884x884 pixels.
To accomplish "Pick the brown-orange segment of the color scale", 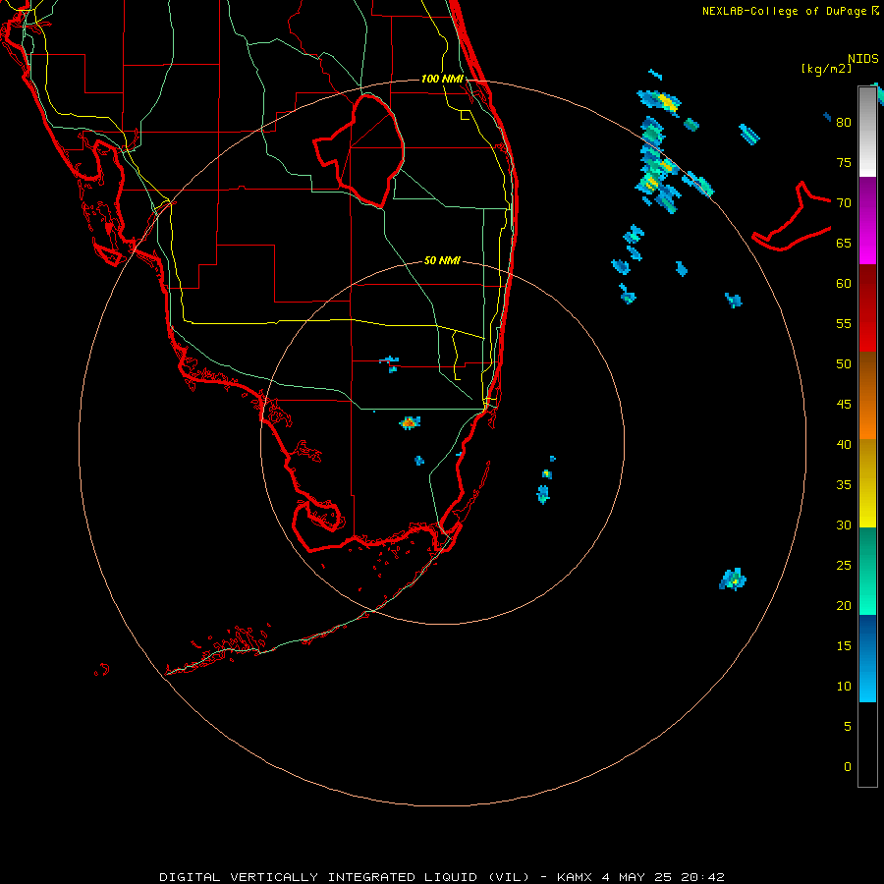I will 867,395.
